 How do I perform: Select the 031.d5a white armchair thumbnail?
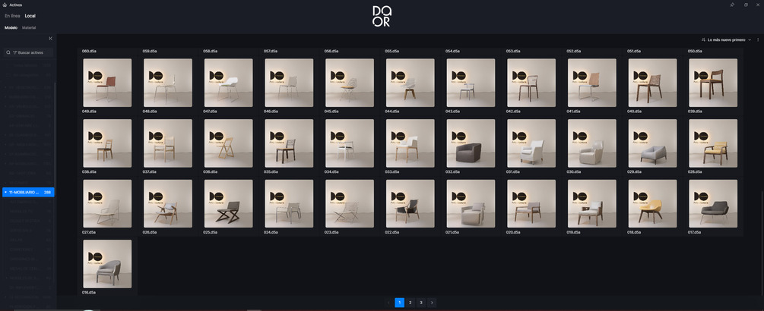point(531,143)
